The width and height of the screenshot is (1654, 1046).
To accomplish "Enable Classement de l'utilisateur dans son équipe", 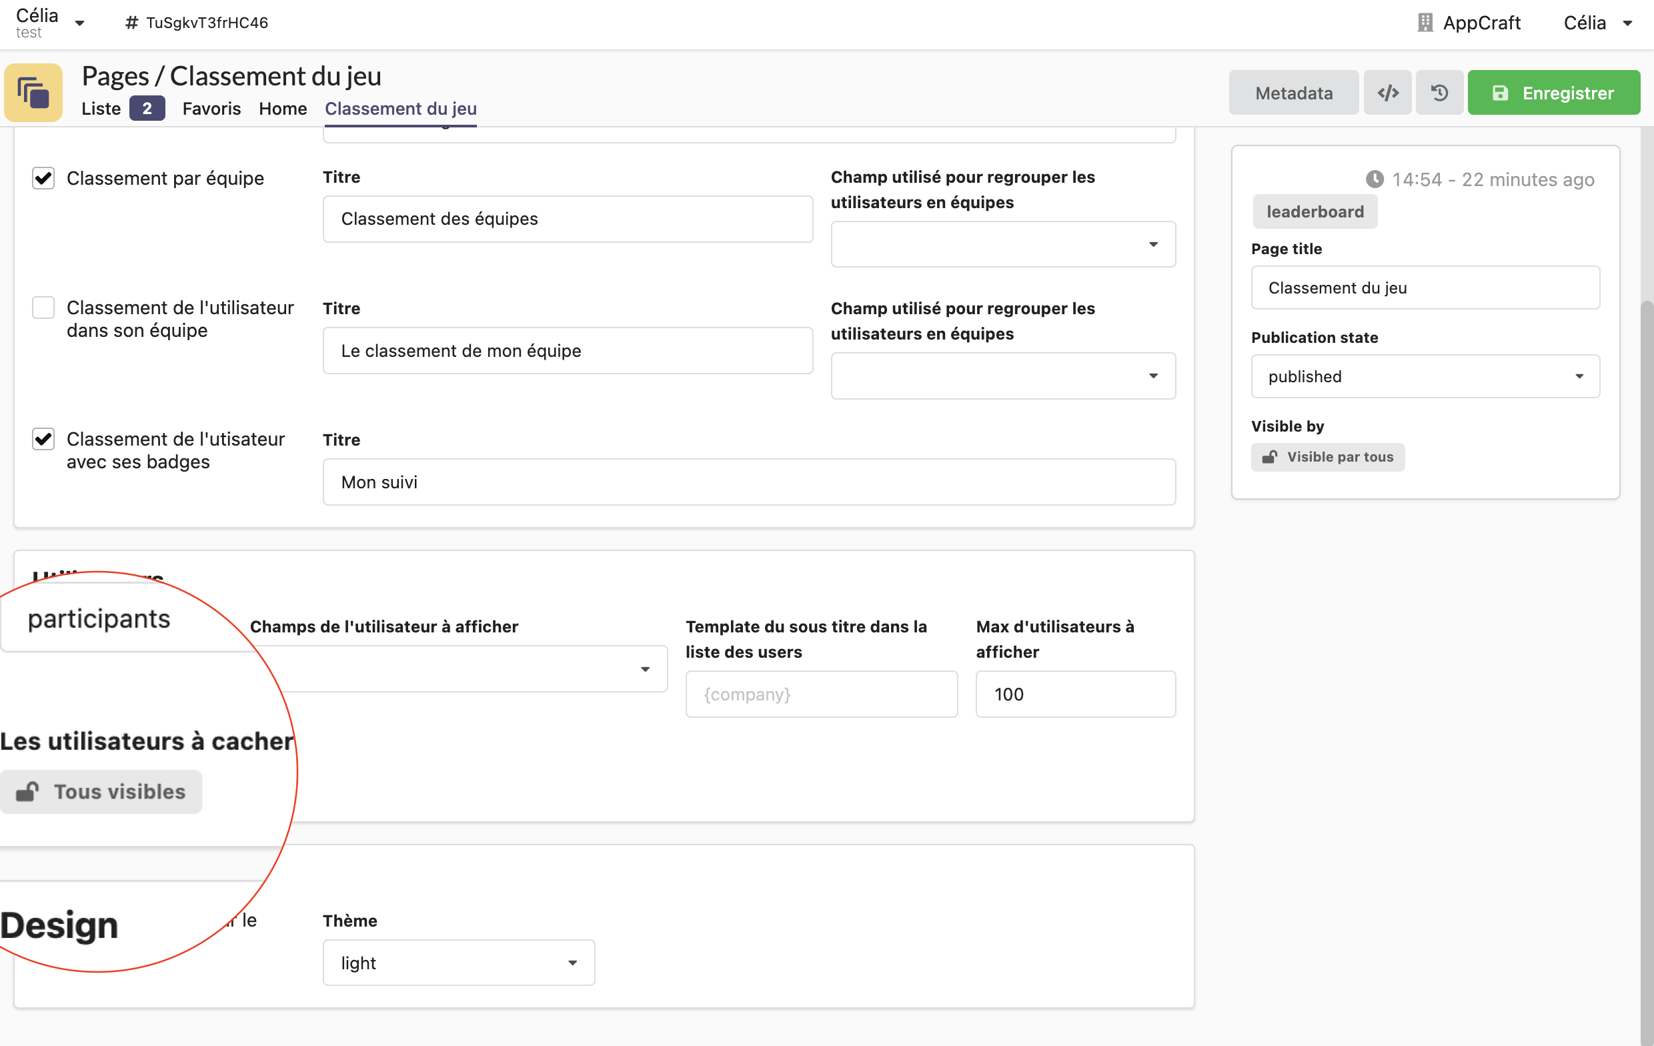I will (43, 308).
